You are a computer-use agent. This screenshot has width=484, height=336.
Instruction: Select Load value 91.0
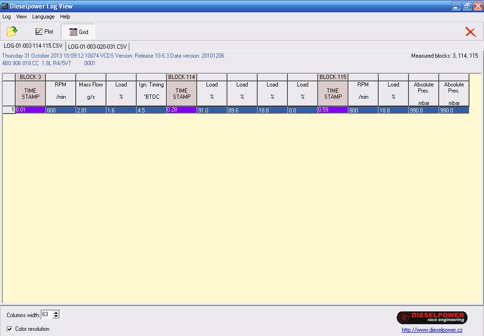click(212, 110)
